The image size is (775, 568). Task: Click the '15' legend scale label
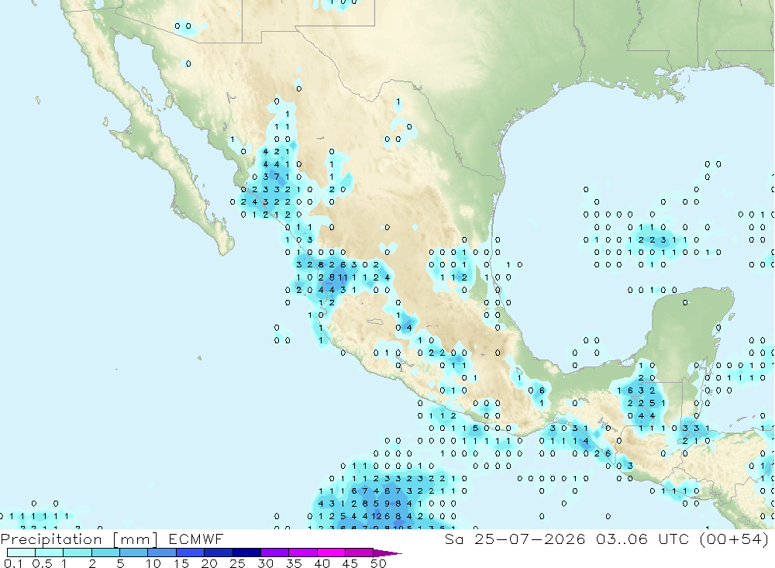point(181,563)
